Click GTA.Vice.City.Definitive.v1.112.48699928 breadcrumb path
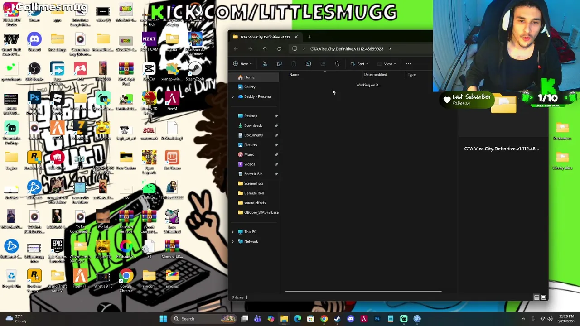 click(x=347, y=49)
